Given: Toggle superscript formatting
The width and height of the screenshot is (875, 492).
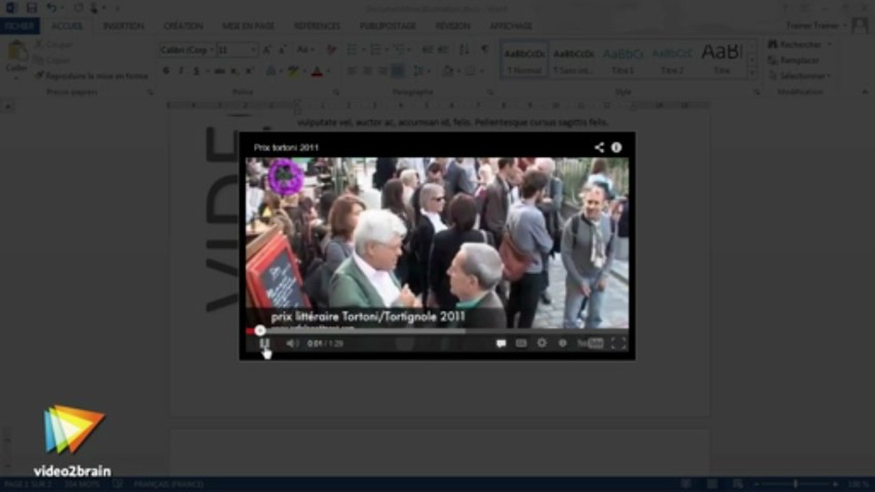Looking at the screenshot, I should [250, 71].
